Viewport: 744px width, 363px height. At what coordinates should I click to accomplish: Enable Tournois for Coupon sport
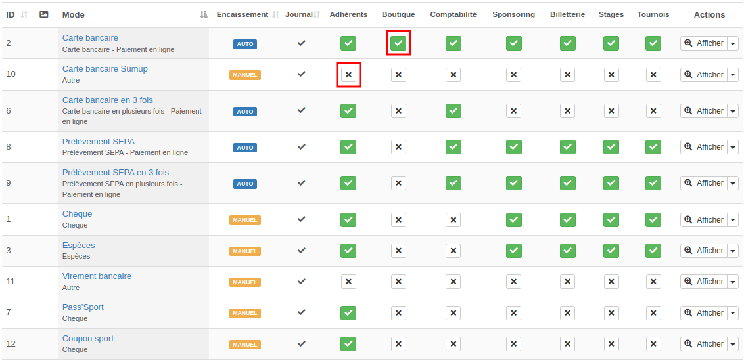click(x=653, y=344)
